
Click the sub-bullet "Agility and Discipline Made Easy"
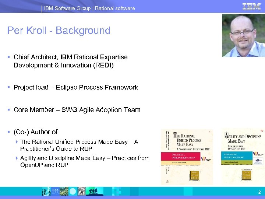[85, 161]
